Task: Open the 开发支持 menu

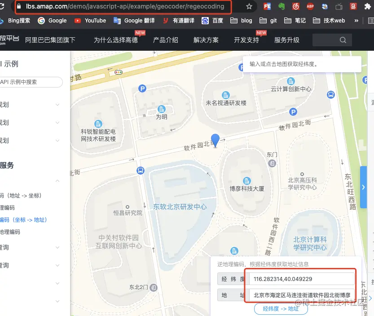Action: click(246, 40)
